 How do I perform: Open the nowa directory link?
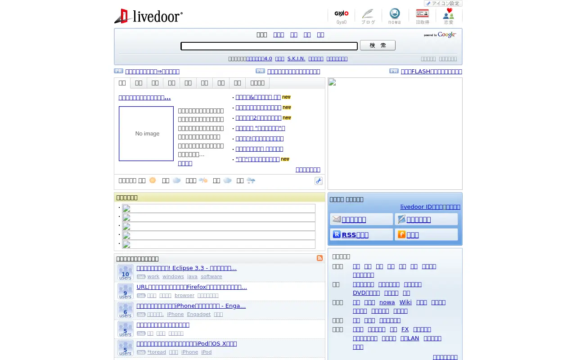387,302
